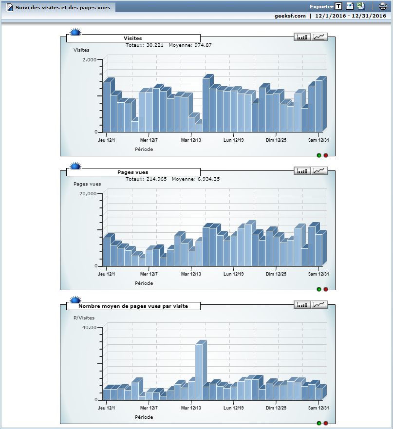Click blue starburst icon on Pages vues panel
Viewport: 393px width, 429px height.
point(75,166)
